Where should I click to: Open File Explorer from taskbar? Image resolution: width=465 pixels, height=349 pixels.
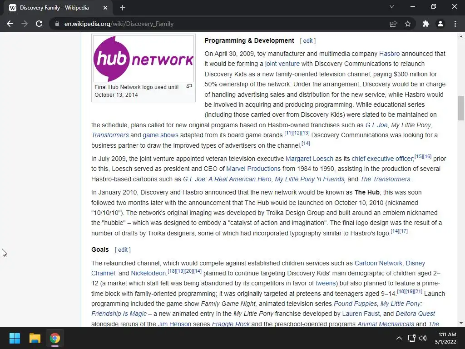pyautogui.click(x=35, y=338)
